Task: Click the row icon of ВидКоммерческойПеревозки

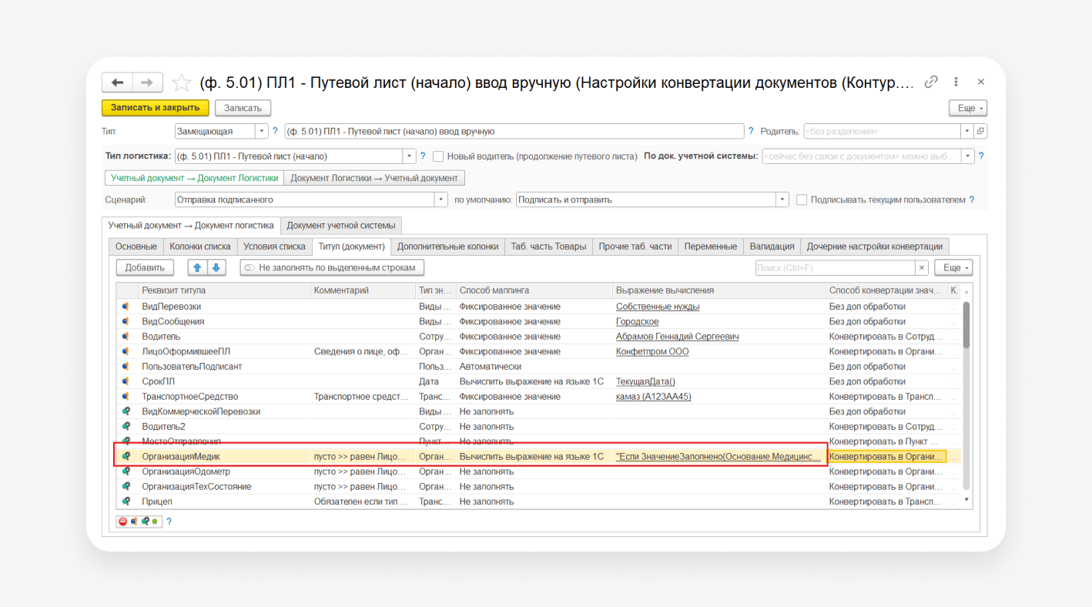Action: 126,411
